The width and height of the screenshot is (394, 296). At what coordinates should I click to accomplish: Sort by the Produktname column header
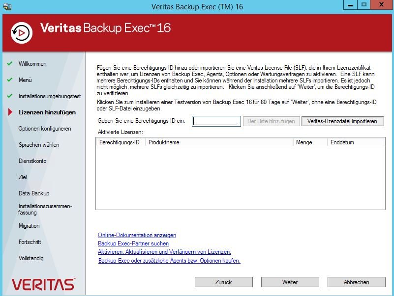pyautogui.click(x=219, y=142)
